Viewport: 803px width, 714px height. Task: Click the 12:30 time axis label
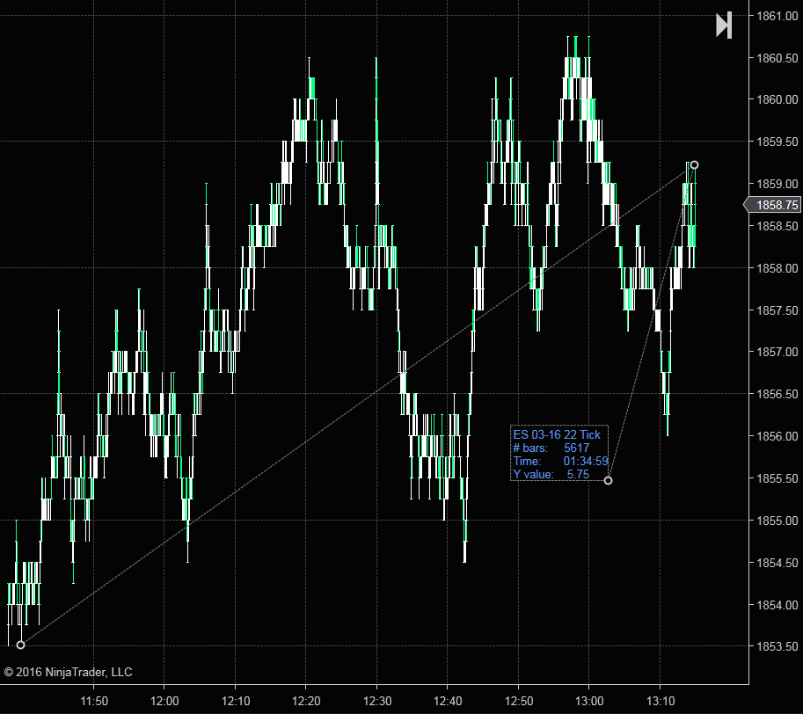(x=377, y=701)
